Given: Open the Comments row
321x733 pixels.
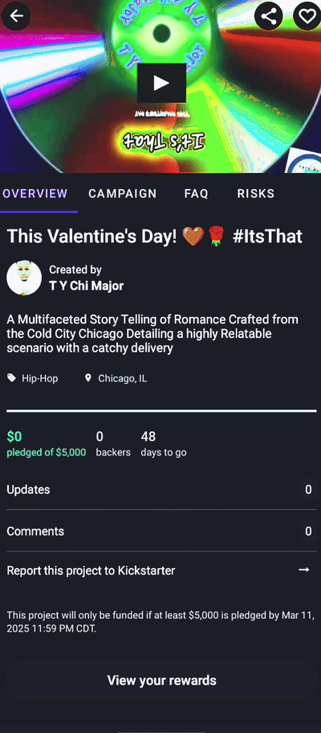Looking at the screenshot, I should click(x=160, y=531).
